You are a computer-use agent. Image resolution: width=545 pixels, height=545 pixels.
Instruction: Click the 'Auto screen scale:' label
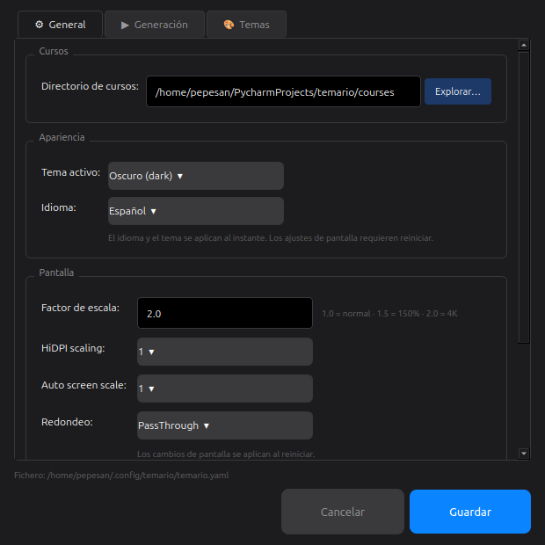tap(84, 385)
